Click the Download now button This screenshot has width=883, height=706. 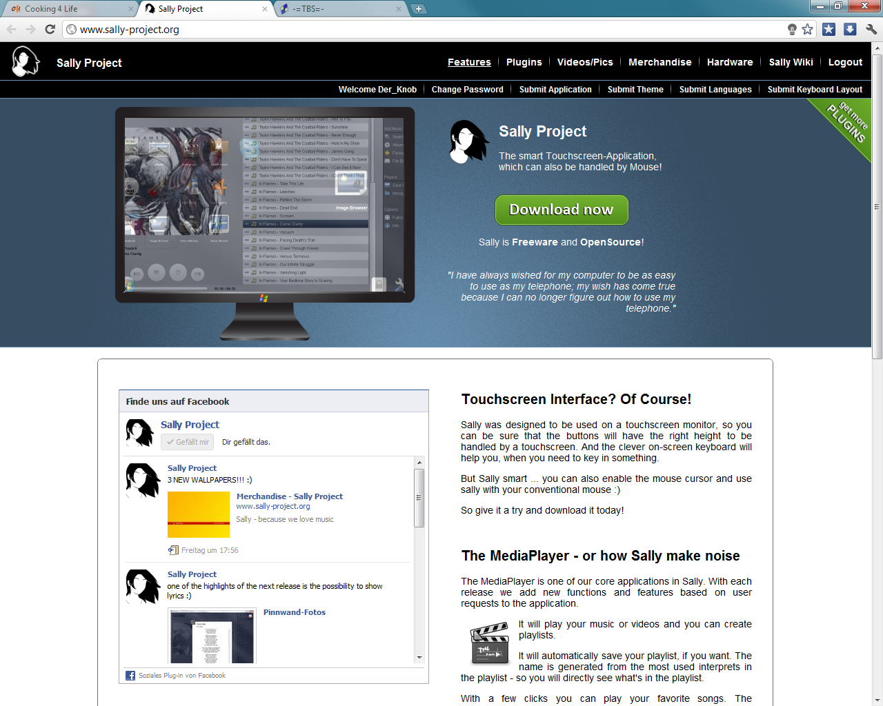tap(562, 210)
